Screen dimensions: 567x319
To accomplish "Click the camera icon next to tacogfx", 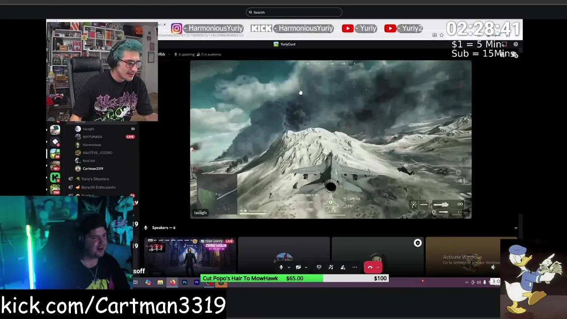I will pos(133,129).
